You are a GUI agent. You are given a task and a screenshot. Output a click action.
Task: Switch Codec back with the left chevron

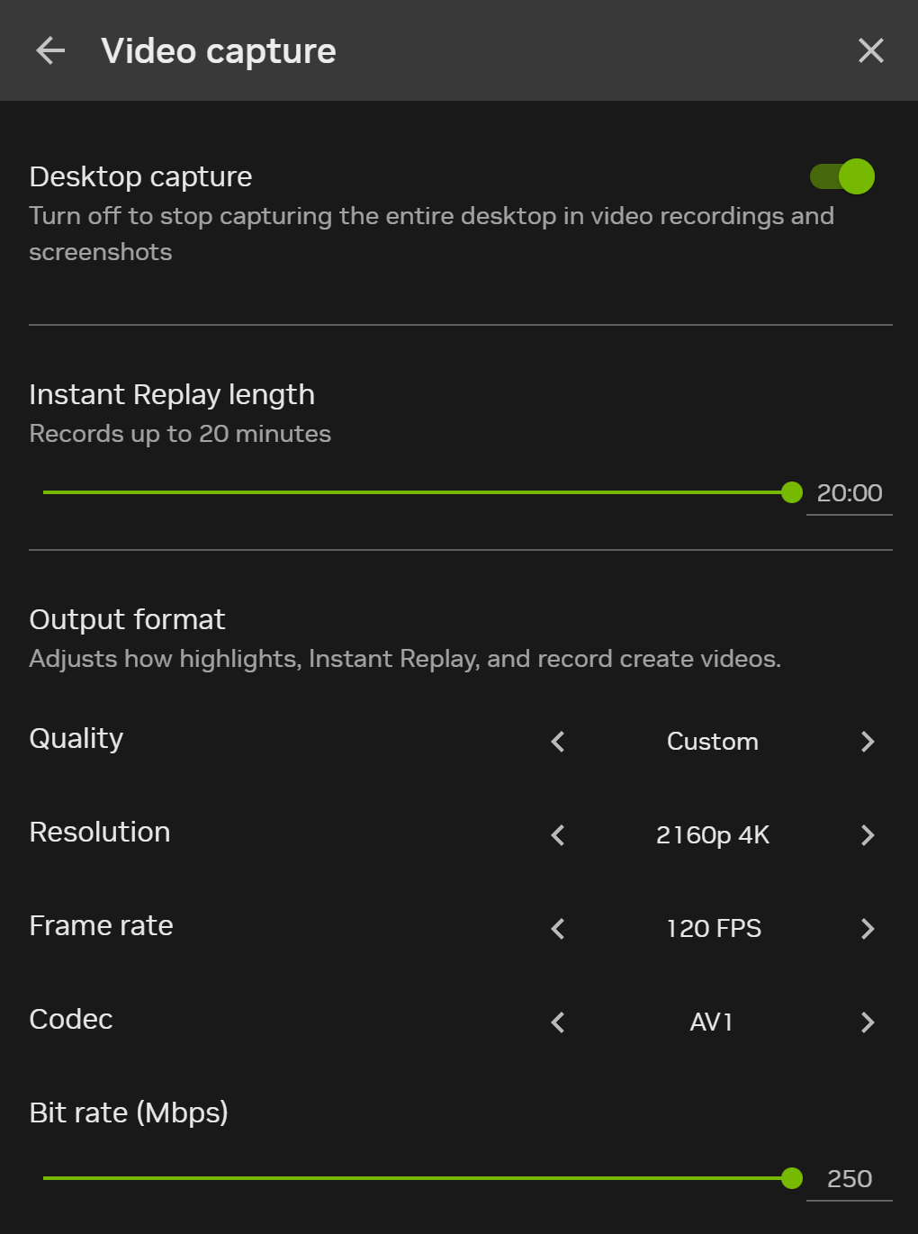click(x=557, y=1022)
